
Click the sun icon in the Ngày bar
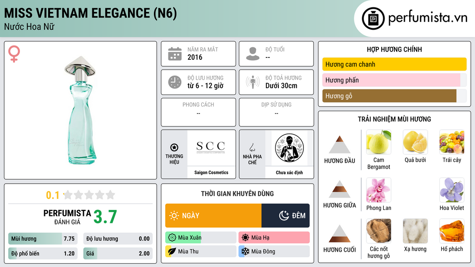click(x=174, y=216)
